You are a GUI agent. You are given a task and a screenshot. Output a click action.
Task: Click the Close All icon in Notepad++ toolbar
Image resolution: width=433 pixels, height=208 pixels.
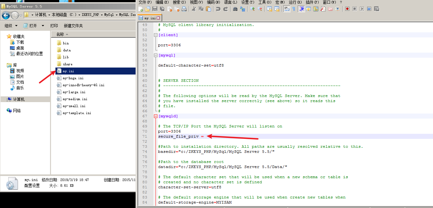tap(177, 9)
